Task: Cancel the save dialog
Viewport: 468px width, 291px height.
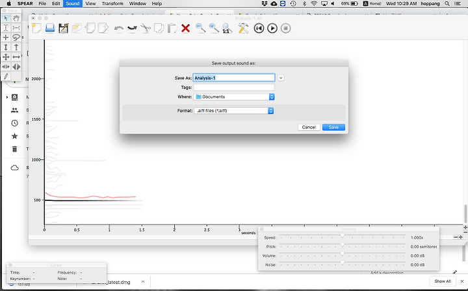Action: pos(309,127)
